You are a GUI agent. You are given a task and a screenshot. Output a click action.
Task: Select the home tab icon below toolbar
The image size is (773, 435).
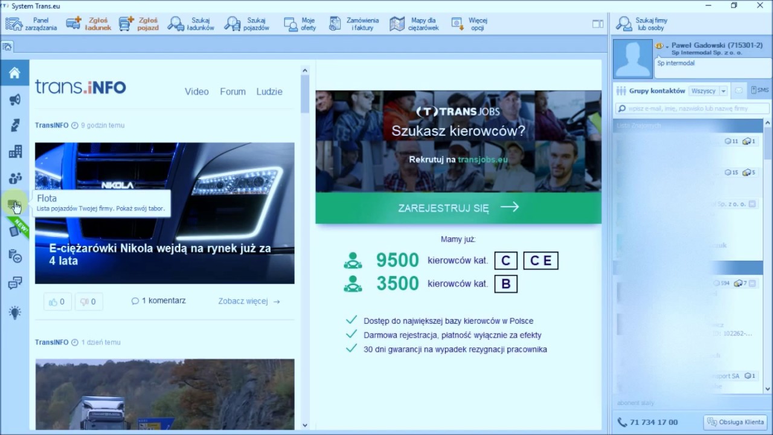pos(7,46)
